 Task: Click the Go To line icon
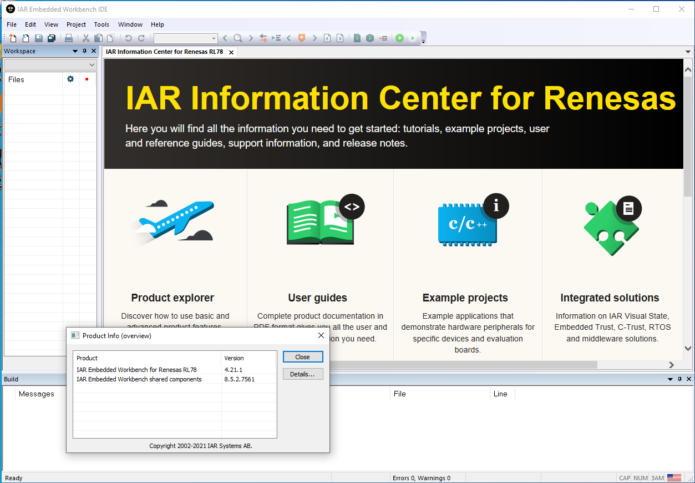click(x=276, y=38)
